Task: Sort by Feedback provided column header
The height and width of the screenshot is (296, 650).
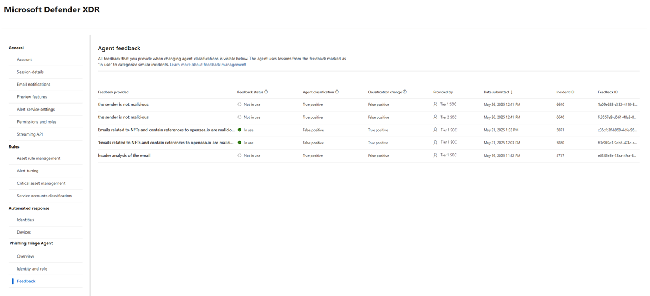Action: click(x=113, y=92)
